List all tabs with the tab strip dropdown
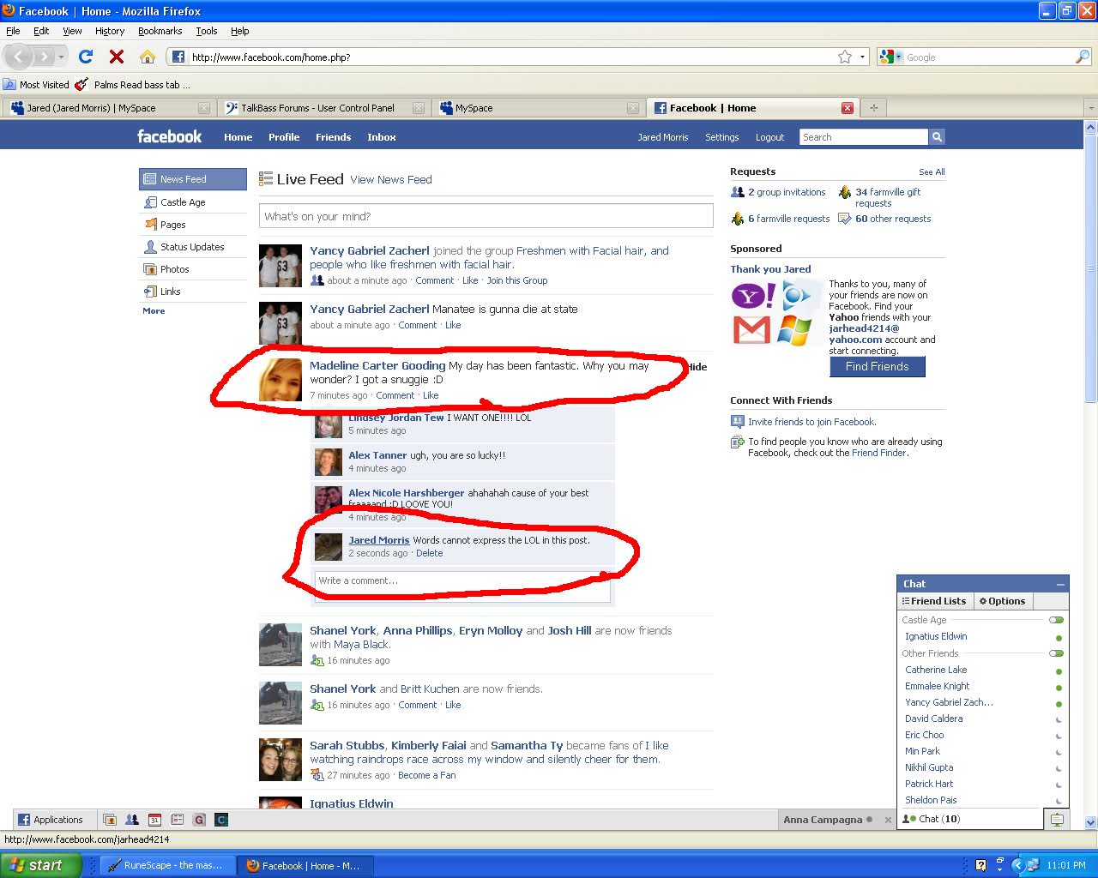 1090,108
